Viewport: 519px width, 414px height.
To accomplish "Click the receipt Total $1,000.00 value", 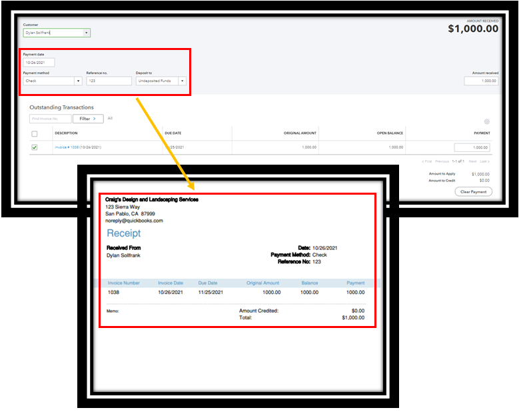I will (x=353, y=317).
